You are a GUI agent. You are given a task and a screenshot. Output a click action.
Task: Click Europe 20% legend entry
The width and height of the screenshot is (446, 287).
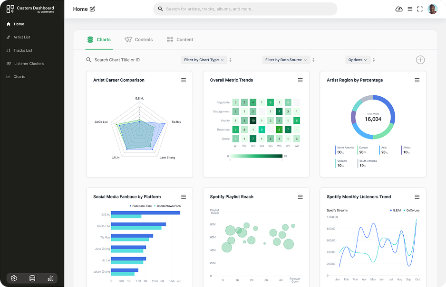tap(363, 150)
